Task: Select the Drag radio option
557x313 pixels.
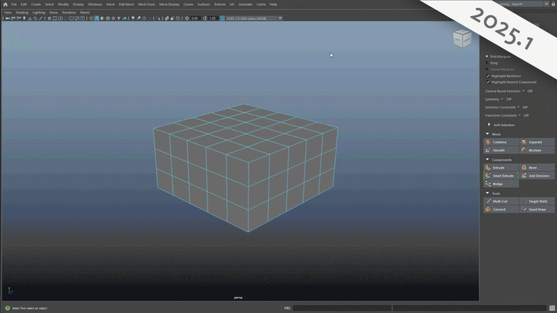Action: (x=487, y=63)
